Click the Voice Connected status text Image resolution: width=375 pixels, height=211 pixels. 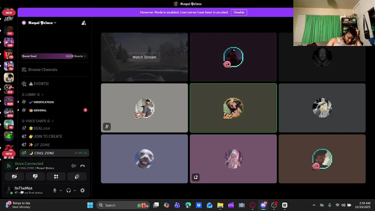(x=29, y=164)
